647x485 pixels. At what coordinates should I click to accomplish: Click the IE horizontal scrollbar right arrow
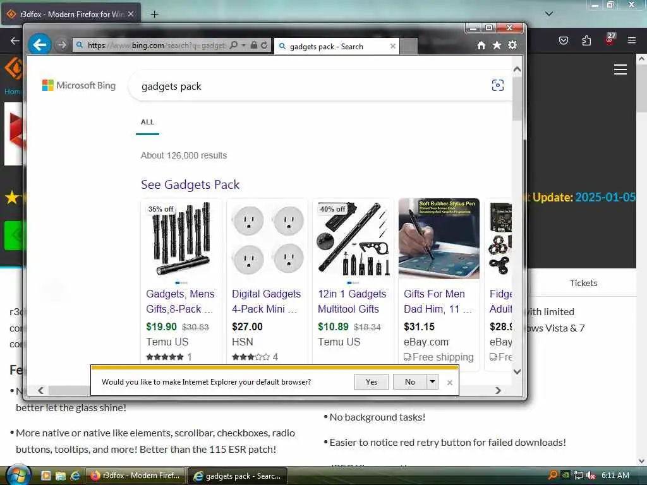point(498,390)
